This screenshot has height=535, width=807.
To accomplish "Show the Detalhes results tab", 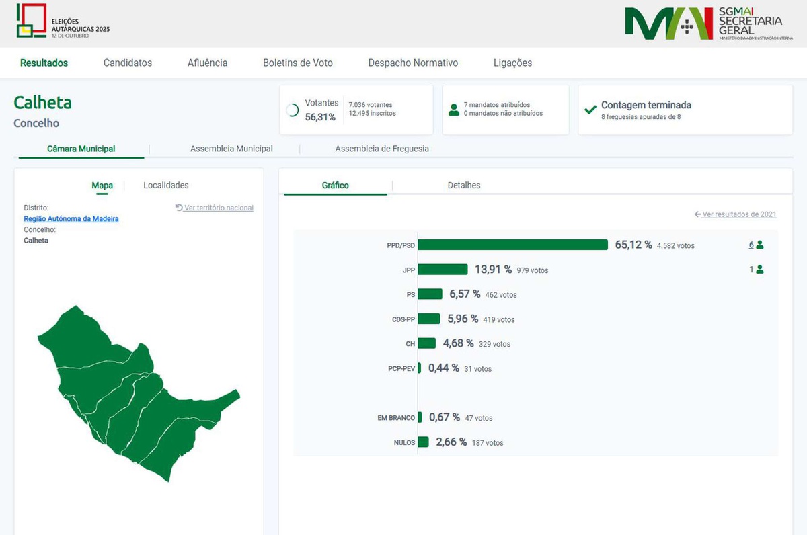I will (464, 186).
